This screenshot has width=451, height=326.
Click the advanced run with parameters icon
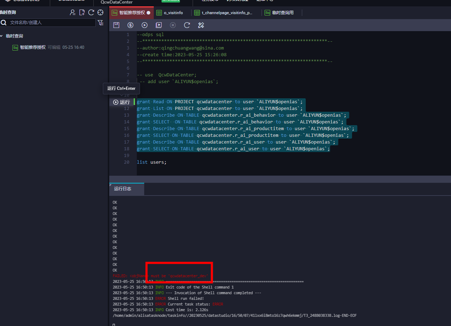(x=159, y=25)
